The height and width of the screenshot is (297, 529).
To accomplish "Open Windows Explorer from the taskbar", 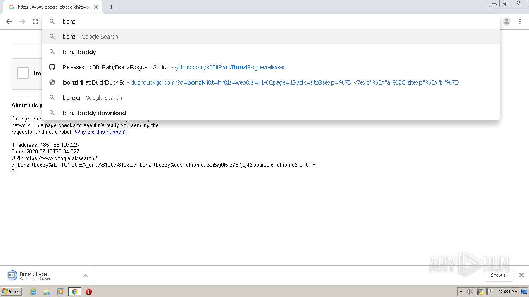I will [x=47, y=292].
